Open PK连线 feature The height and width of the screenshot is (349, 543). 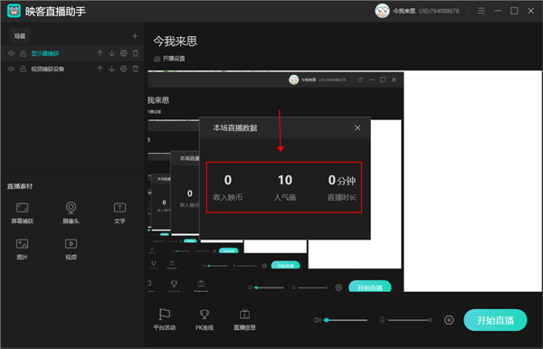[x=205, y=319]
